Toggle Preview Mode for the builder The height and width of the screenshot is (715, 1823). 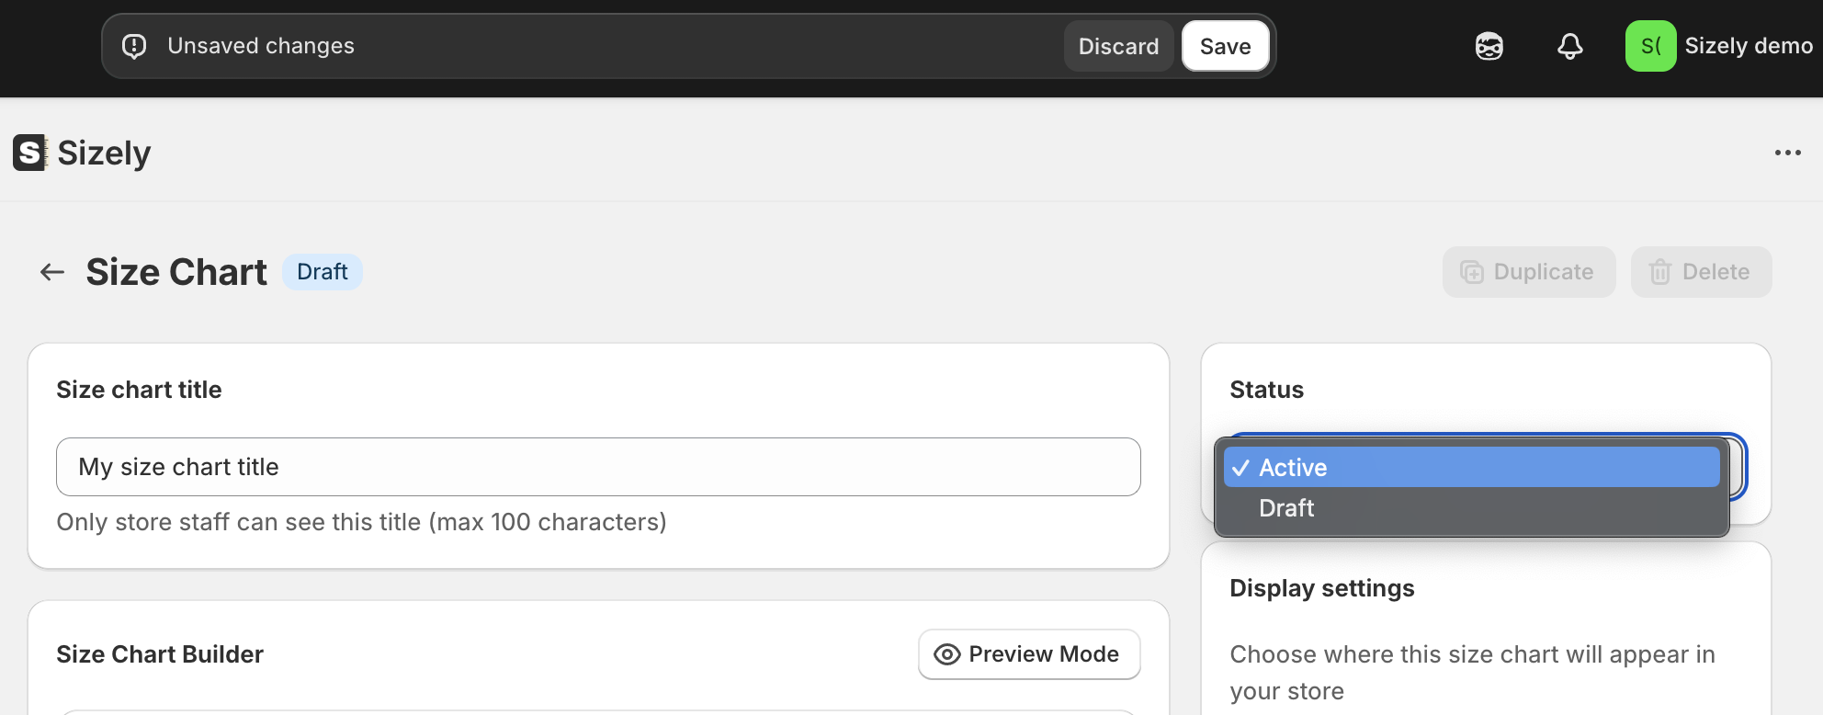(x=1029, y=654)
